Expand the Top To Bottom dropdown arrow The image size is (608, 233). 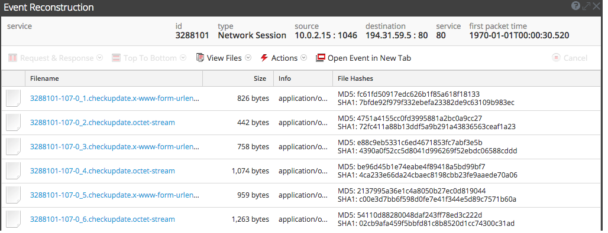(x=183, y=58)
